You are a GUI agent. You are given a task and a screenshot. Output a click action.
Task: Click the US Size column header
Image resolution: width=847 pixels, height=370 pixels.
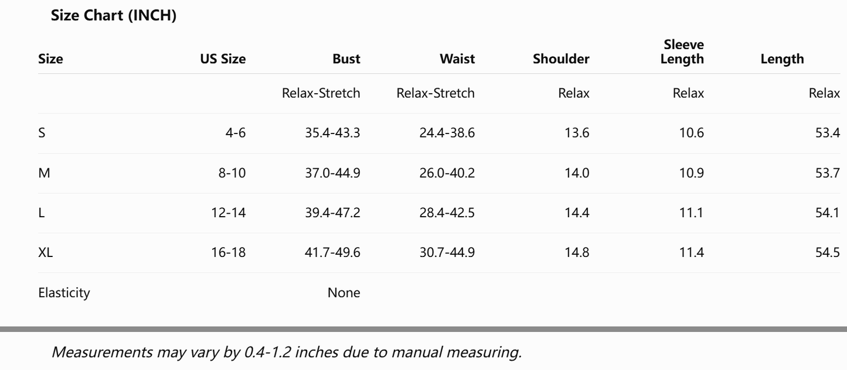click(x=223, y=59)
